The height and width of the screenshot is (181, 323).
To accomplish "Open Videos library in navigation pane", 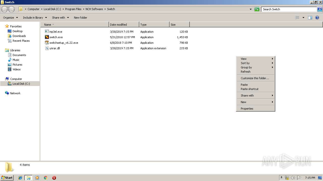I will [x=16, y=69].
